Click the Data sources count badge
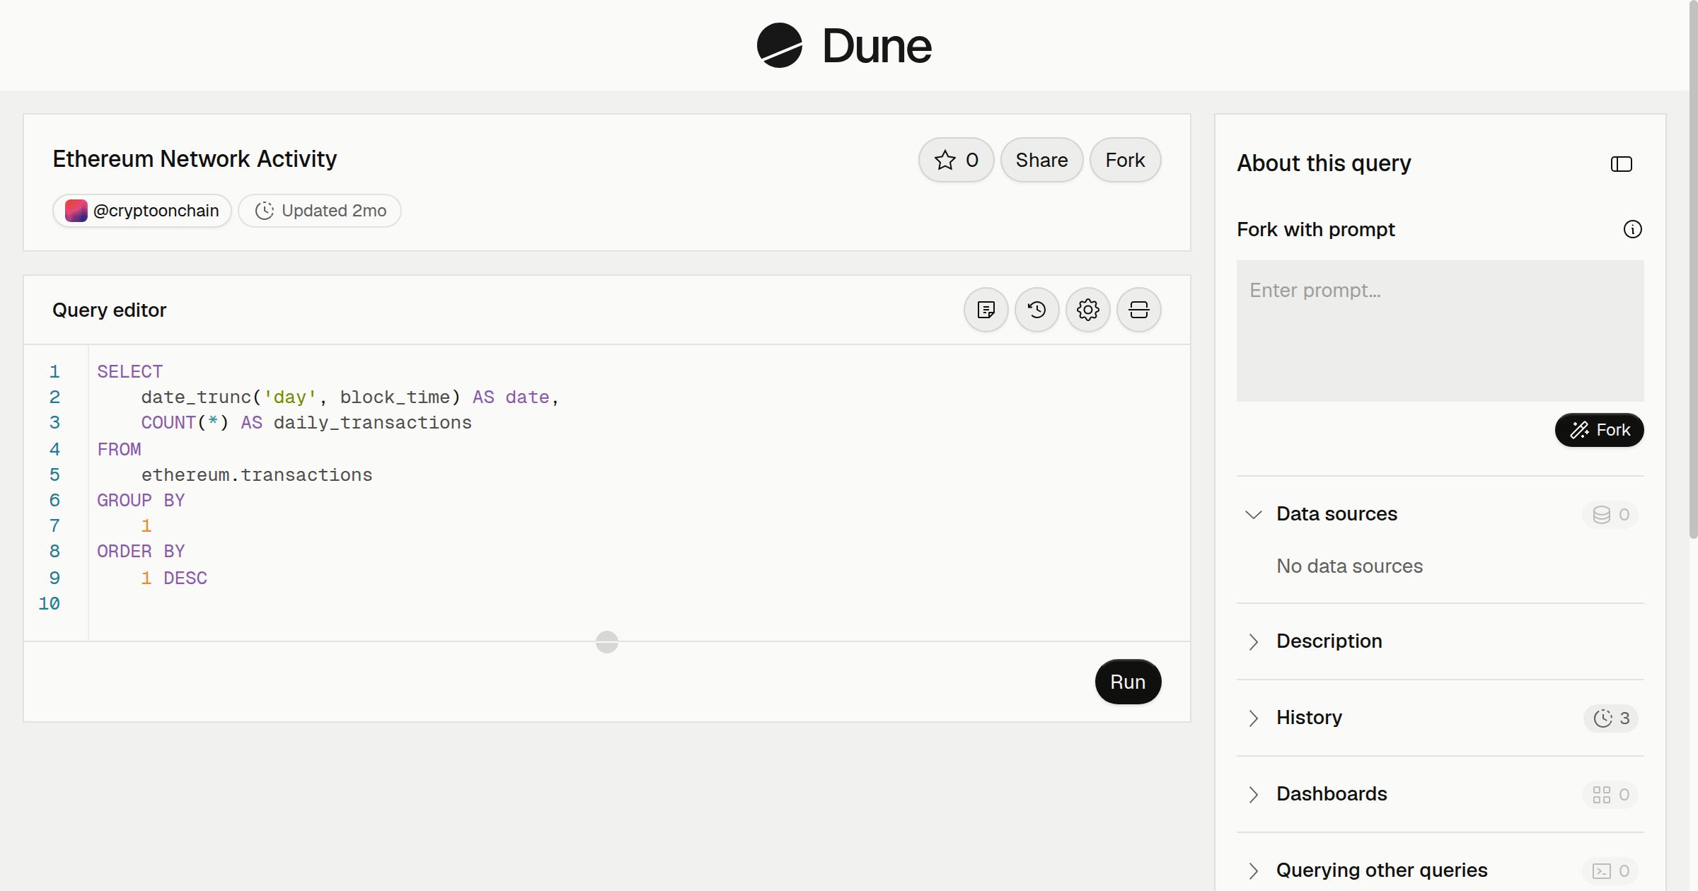 (x=1610, y=515)
